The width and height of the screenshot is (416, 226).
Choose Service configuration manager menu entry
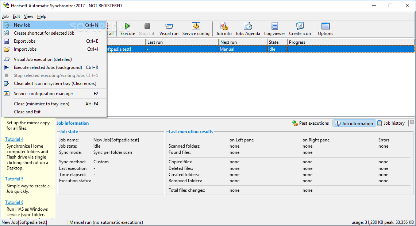[54, 94]
